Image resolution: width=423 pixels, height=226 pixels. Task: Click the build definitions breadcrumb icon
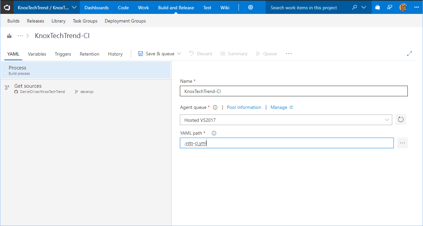9,36
